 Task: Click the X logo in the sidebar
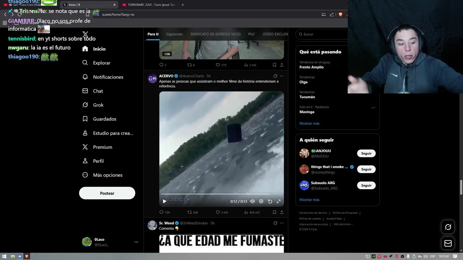[x=85, y=35]
